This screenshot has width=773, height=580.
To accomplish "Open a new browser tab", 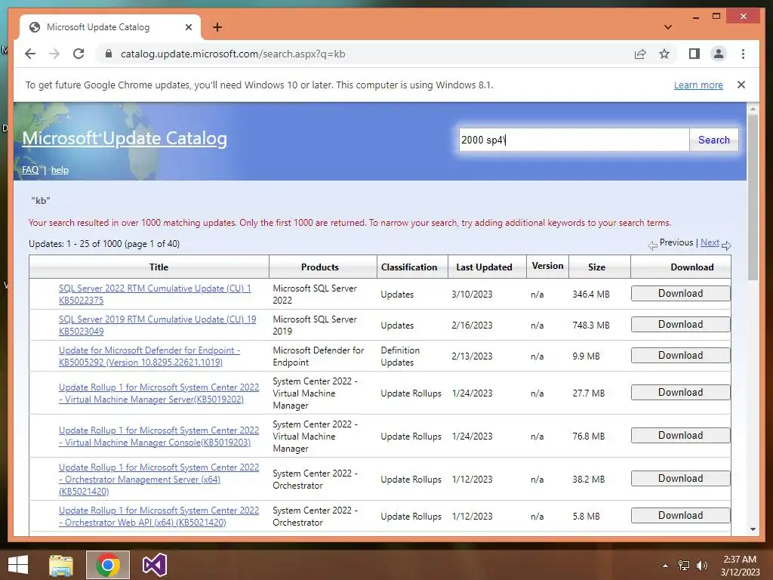I will (217, 27).
